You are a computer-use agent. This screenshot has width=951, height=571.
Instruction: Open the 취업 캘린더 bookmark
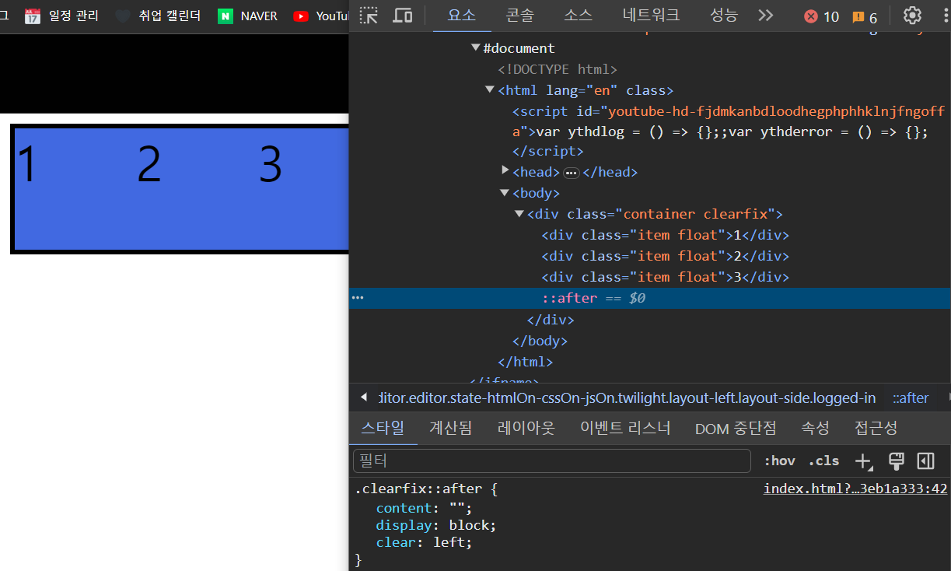(x=158, y=16)
